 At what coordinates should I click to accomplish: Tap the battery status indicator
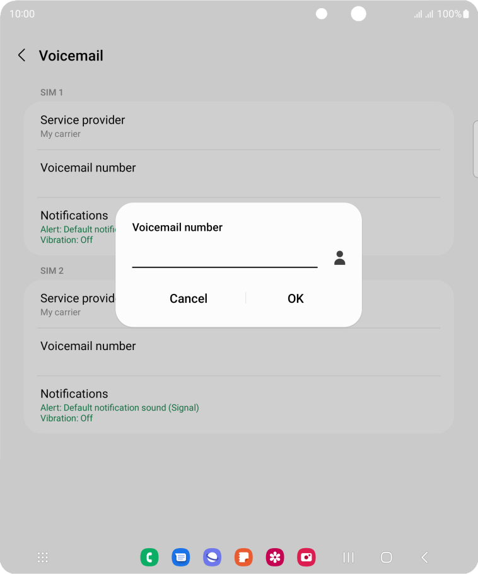pos(465,14)
